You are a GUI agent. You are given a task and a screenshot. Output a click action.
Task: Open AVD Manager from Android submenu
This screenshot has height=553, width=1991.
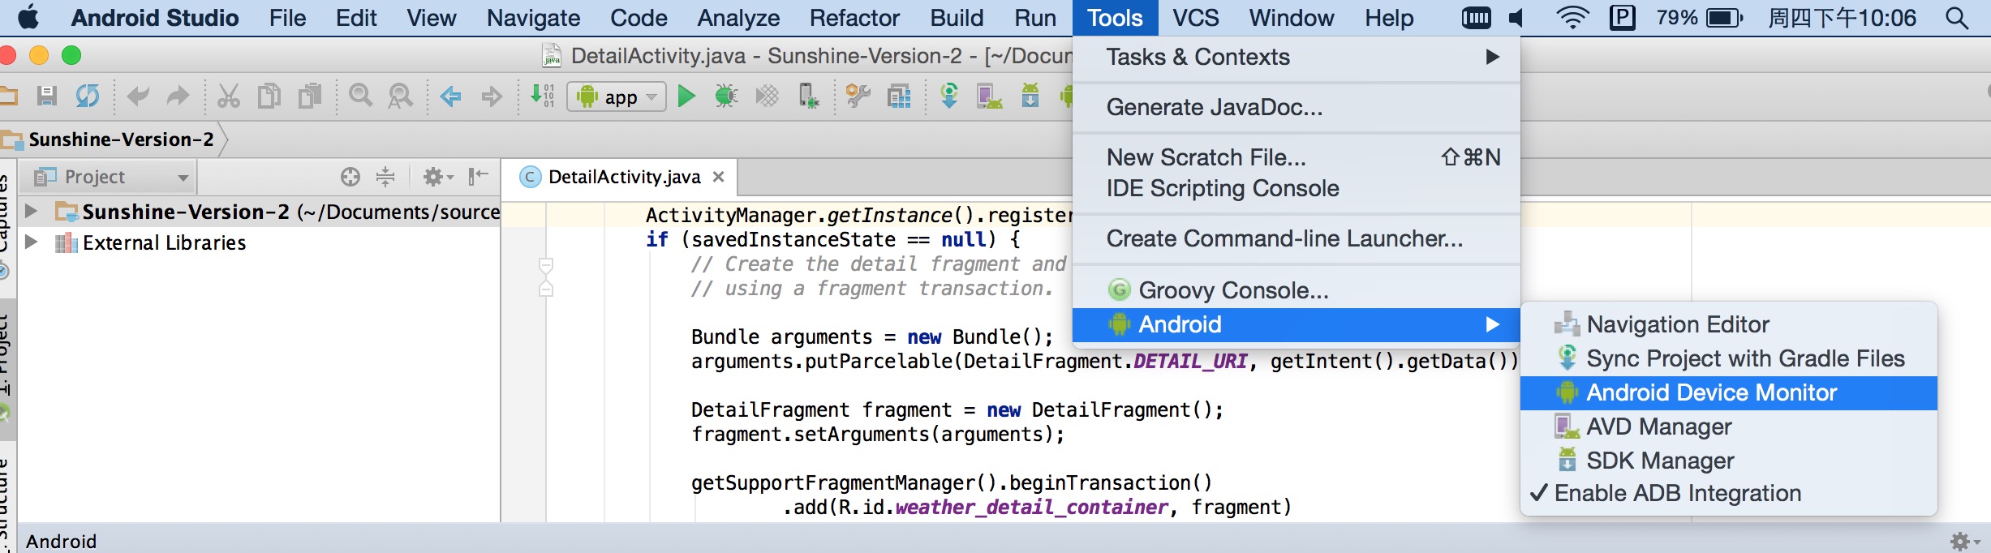click(1728, 427)
